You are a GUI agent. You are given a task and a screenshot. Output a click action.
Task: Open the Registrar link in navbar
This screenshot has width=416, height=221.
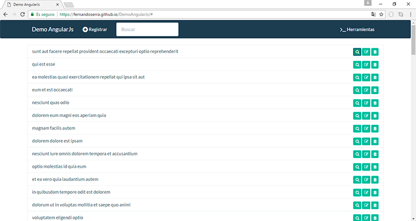pos(95,30)
